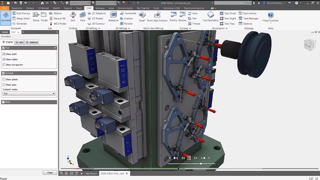Expand the 2D Milling panel dropdown
The image size is (320, 180).
point(99,28)
